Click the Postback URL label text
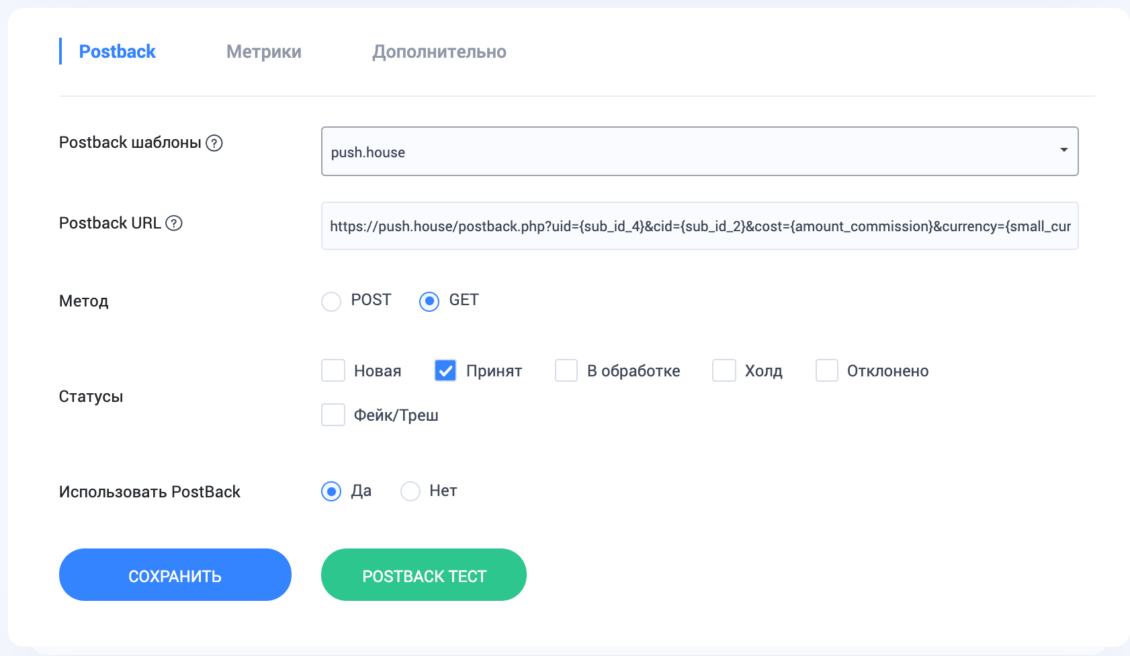This screenshot has height=656, width=1130. pos(110,223)
